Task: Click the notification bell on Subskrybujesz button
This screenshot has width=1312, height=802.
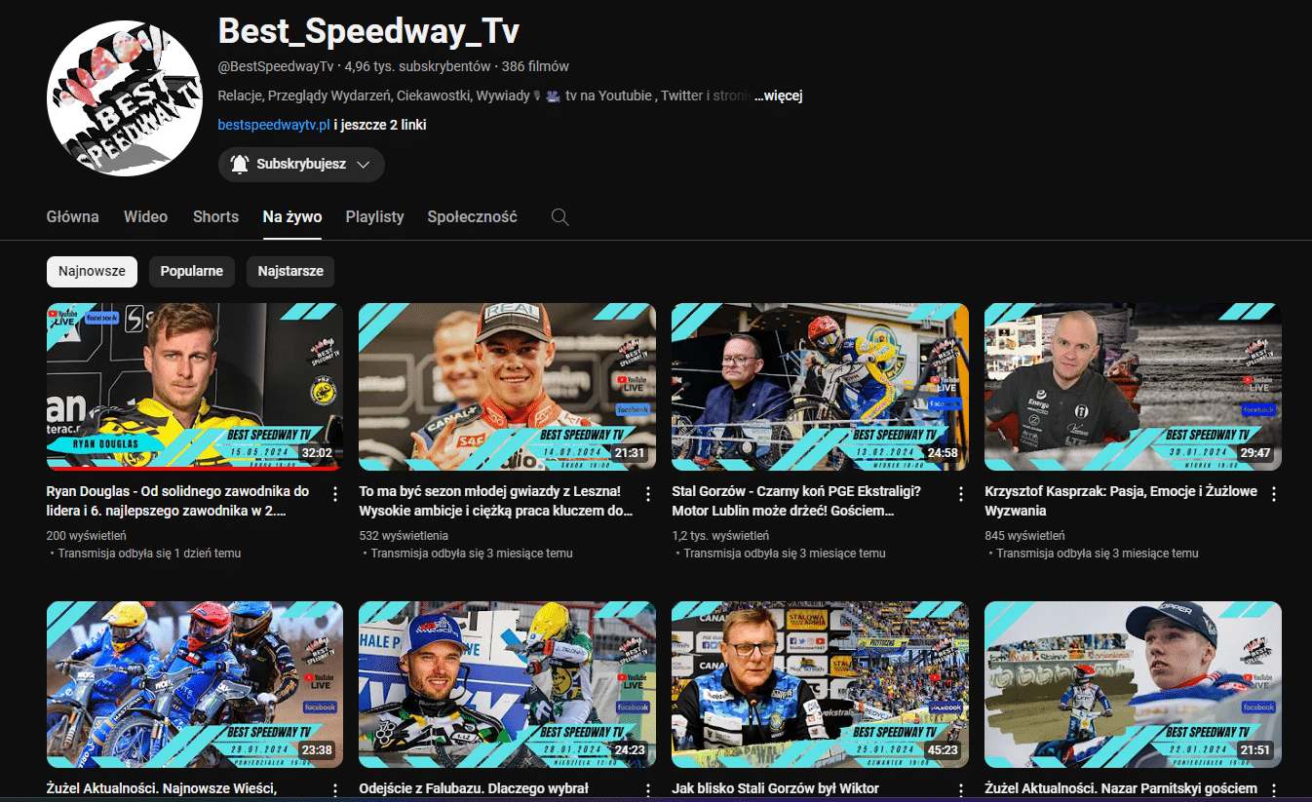Action: tap(240, 165)
